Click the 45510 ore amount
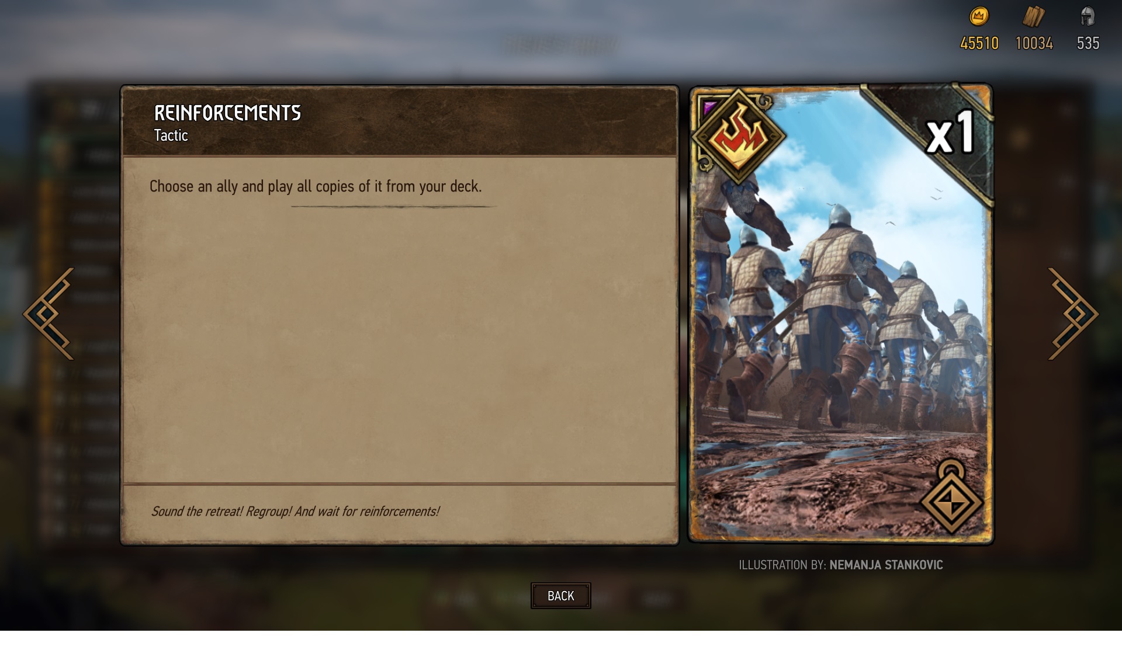The width and height of the screenshot is (1122, 657). point(979,43)
